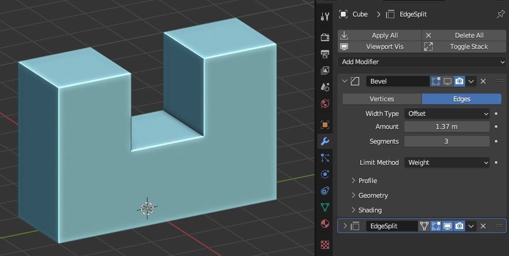Image resolution: width=509 pixels, height=256 pixels.
Task: Open the Render properties tab icon
Action: click(324, 37)
